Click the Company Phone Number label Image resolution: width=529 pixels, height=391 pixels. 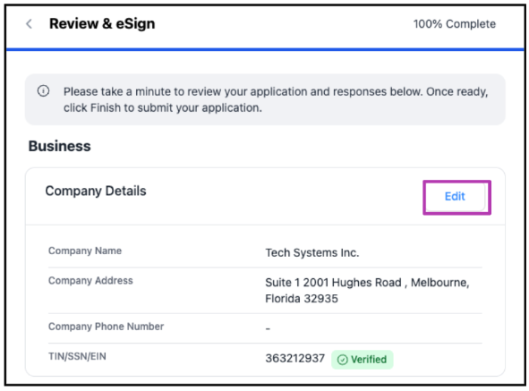(x=106, y=327)
